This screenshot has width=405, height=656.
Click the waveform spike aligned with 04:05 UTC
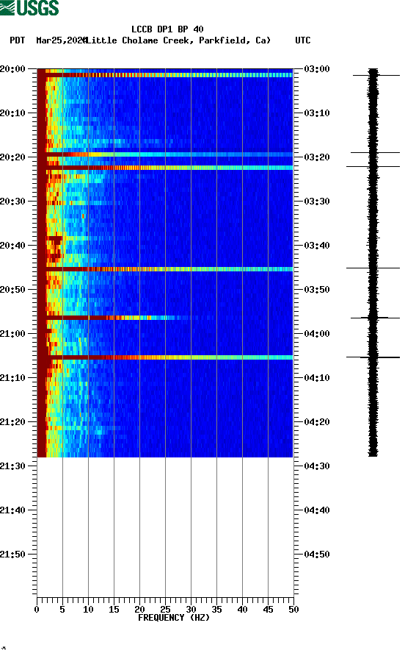click(x=373, y=357)
